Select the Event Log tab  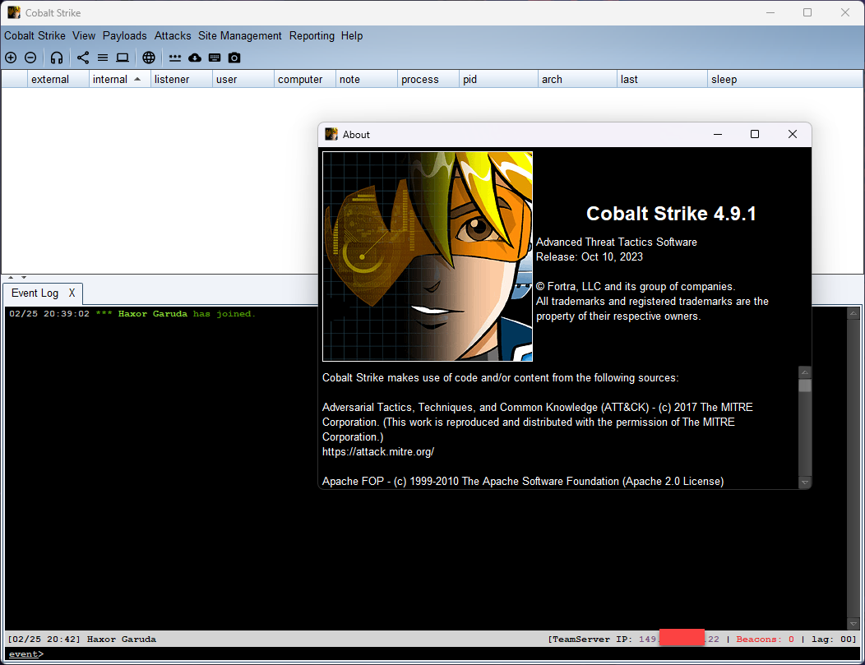(35, 293)
